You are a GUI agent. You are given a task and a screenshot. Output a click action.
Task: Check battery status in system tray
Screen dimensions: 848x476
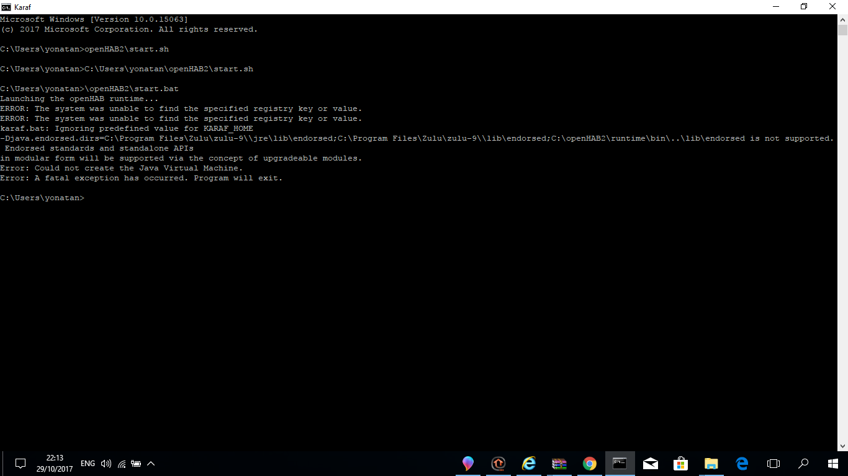tap(136, 464)
